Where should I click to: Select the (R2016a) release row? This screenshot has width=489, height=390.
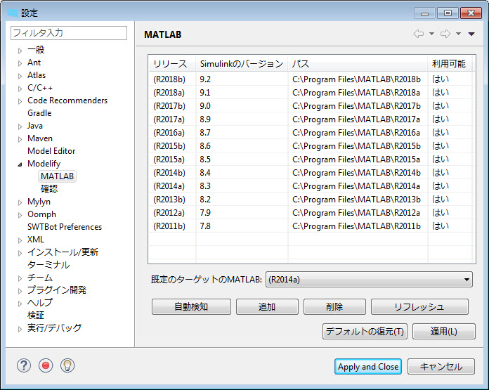click(312, 133)
